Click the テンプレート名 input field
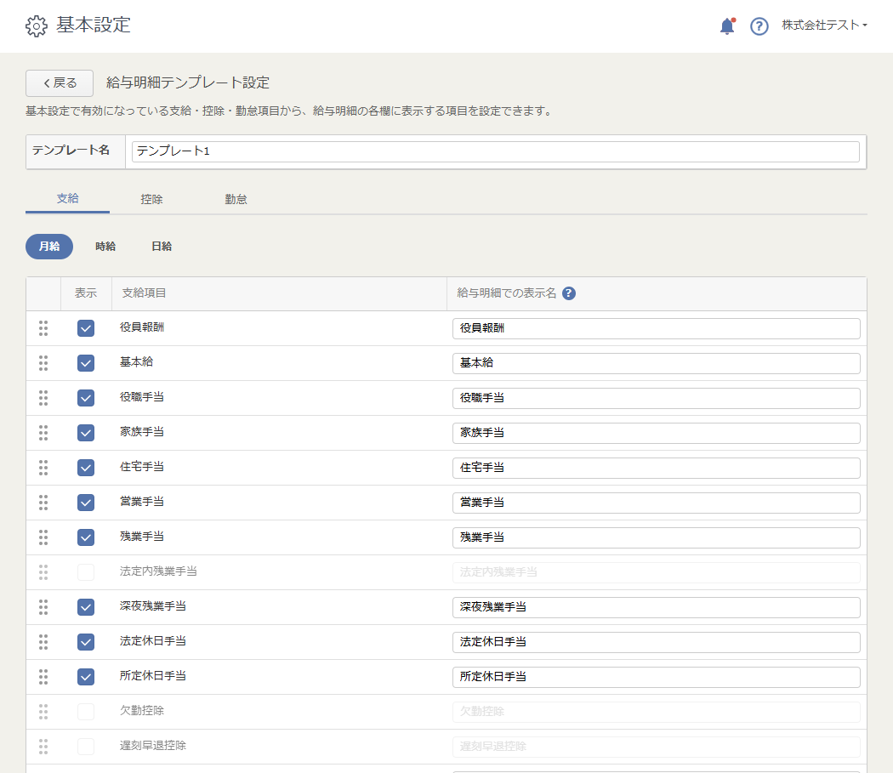The image size is (893, 773). pyautogui.click(x=495, y=151)
